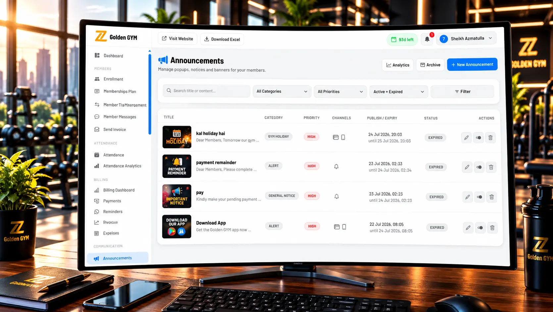Screen dimensions: 553x312
Task: Click the '93d left' subscription badge
Action: click(x=402, y=39)
